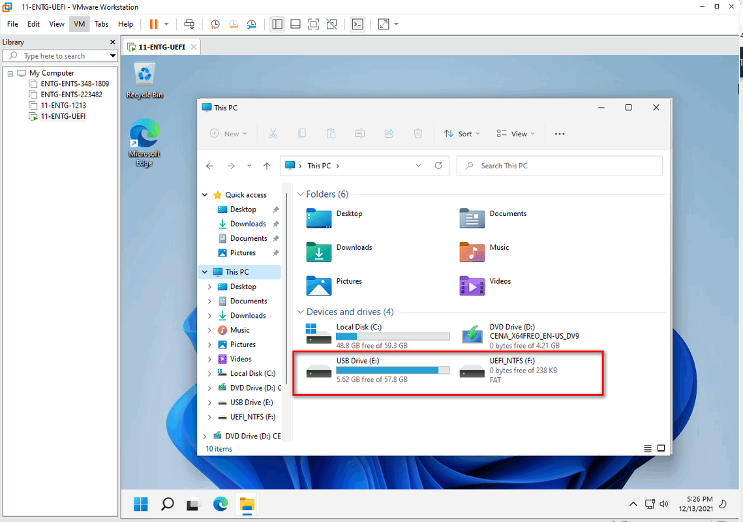743x522 pixels.
Task: Open the Edit menu in VMware
Action: coord(34,24)
